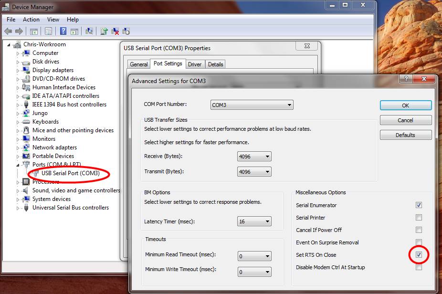This screenshot has width=442, height=294.
Task: Open the Receive (Bytes) dropdown
Action: (254, 157)
